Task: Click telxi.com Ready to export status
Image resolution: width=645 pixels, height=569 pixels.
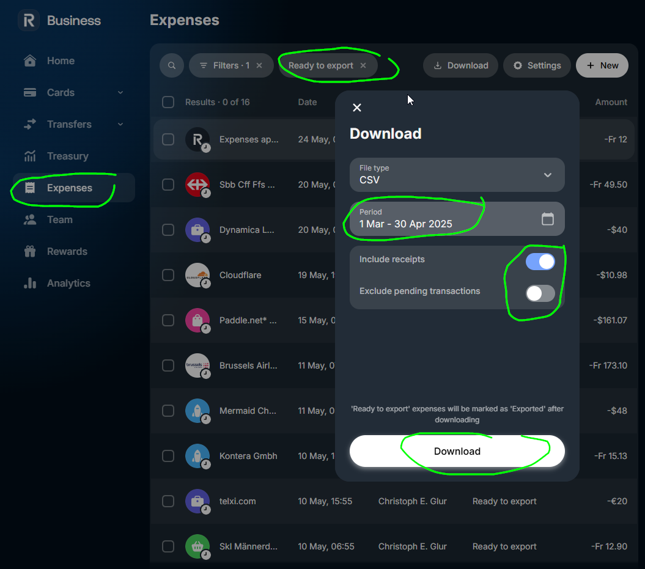Action: coord(504,501)
